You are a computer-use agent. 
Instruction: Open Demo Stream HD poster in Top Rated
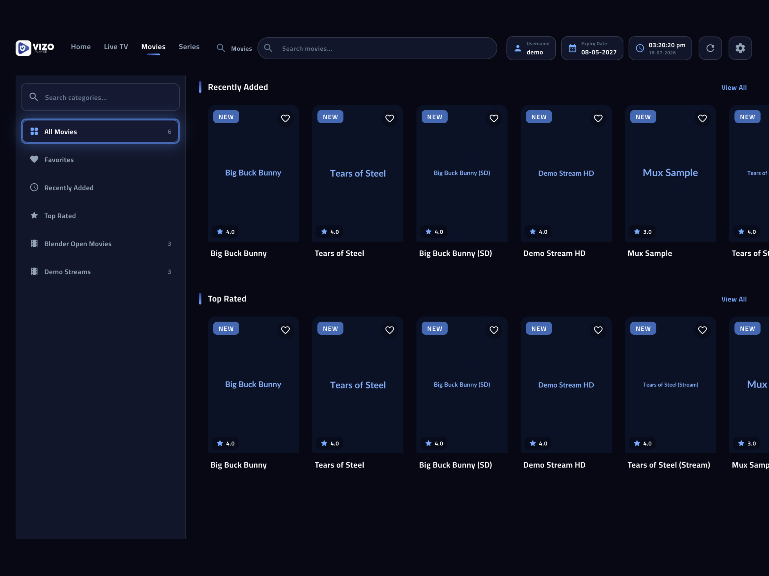pyautogui.click(x=566, y=384)
